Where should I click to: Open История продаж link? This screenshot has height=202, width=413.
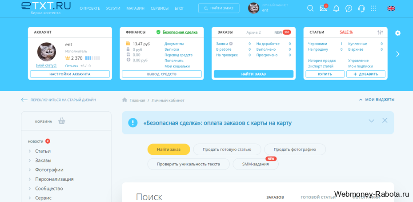tap(322, 61)
